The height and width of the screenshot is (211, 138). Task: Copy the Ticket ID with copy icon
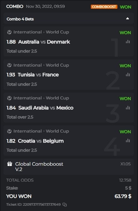(x=65, y=204)
